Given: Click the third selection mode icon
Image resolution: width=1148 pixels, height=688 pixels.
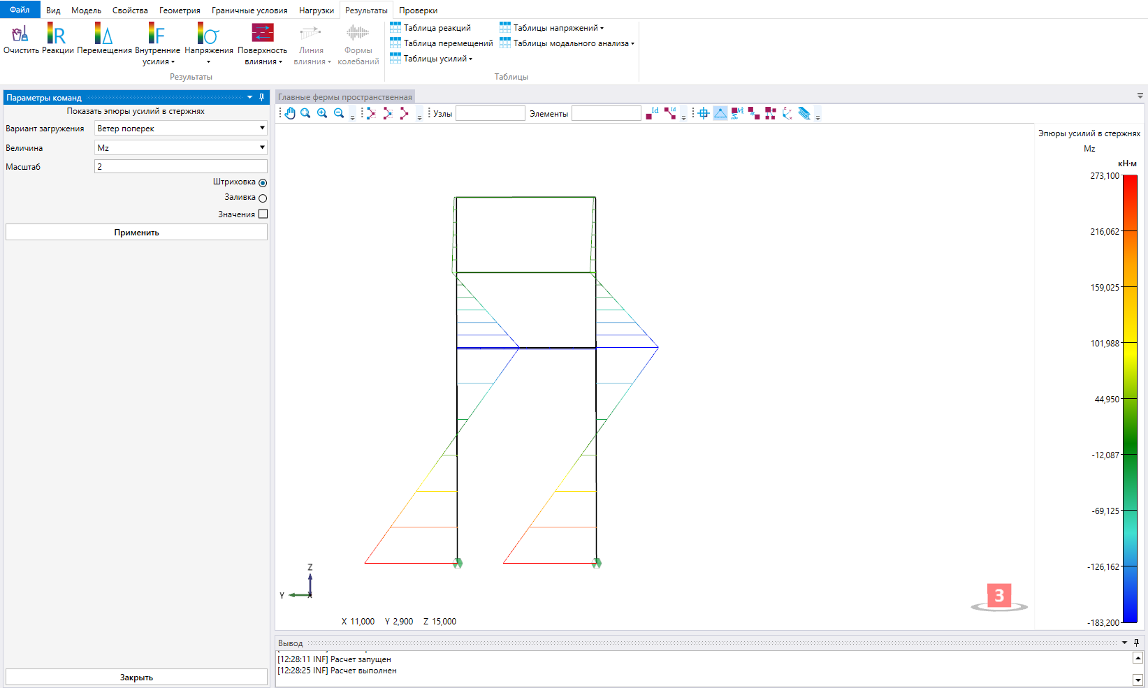Looking at the screenshot, I should tap(404, 113).
